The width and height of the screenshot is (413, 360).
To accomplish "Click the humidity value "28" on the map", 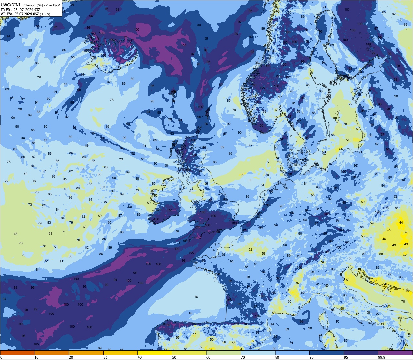I will click(210, 350).
